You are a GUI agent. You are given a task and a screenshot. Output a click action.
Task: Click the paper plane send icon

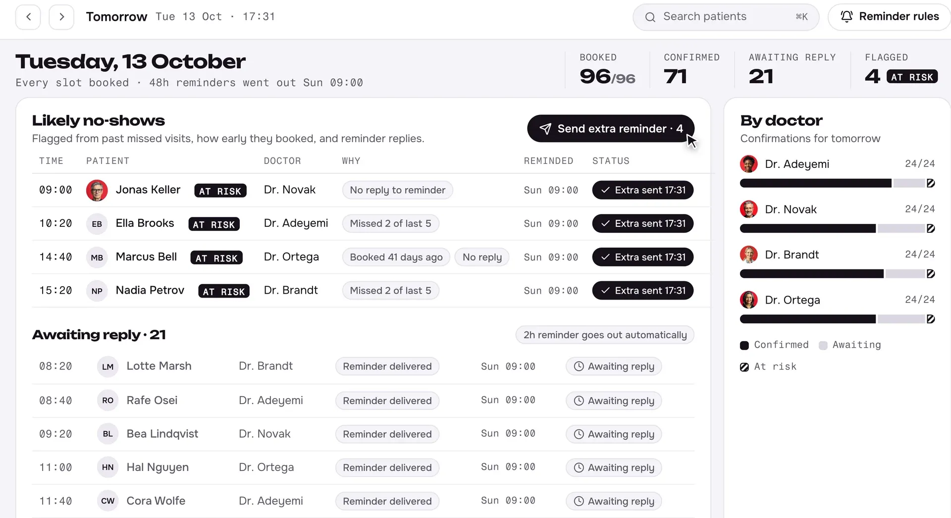point(545,129)
